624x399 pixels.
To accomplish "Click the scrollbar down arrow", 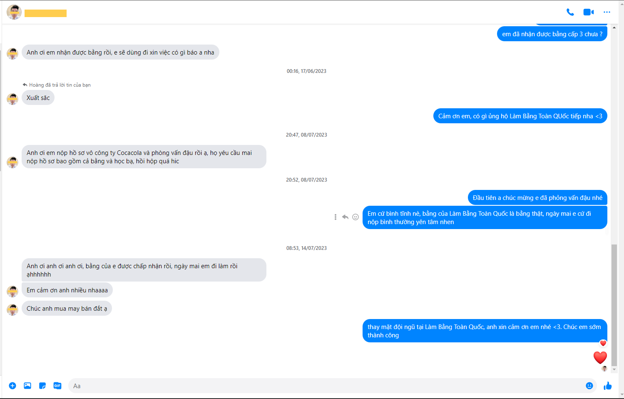I will [x=614, y=369].
